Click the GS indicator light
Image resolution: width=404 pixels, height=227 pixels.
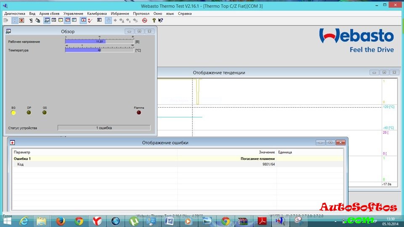(x=45, y=113)
